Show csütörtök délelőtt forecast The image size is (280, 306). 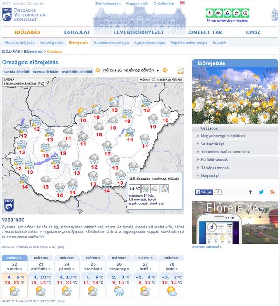(77, 72)
